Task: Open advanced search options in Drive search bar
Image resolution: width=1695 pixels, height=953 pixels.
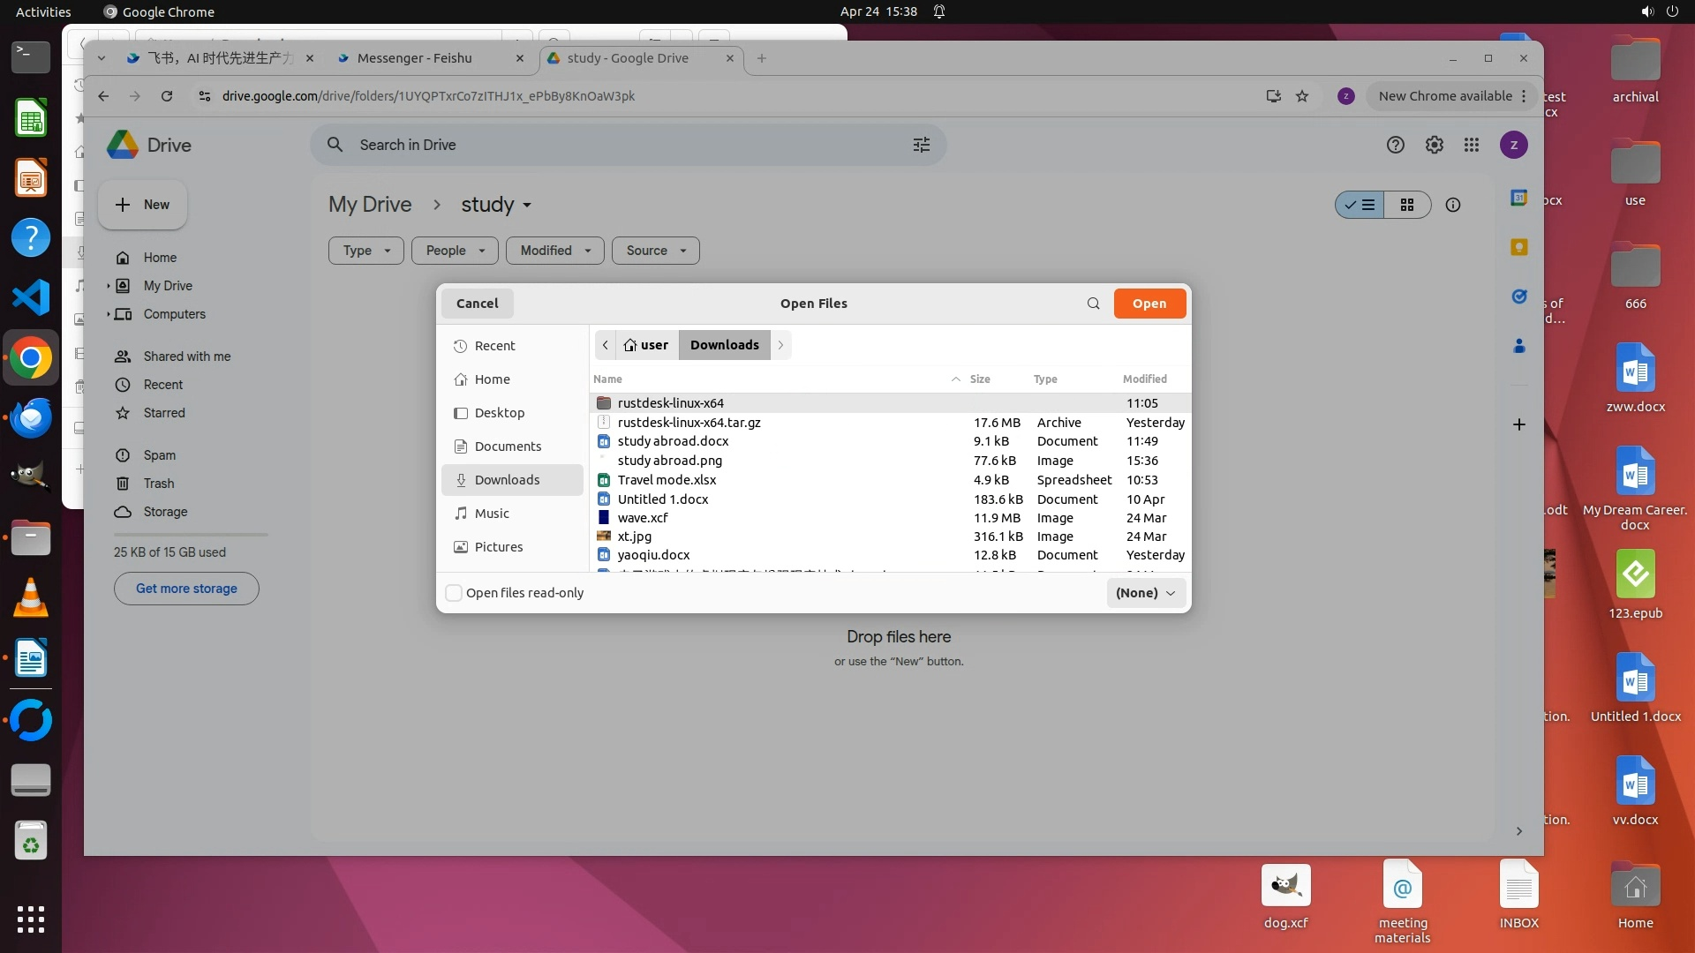Action: [x=921, y=145]
